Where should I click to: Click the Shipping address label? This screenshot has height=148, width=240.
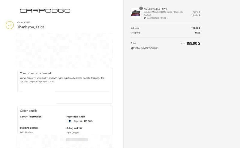coord(29,128)
